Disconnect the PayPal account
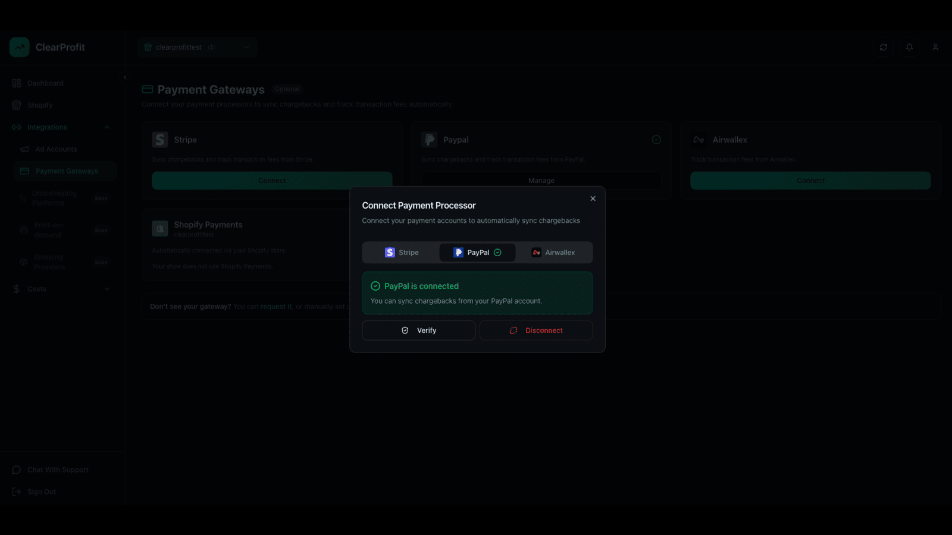Image resolution: width=952 pixels, height=535 pixels. 536,331
